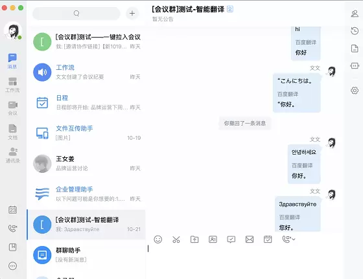Click the file upload icon
Image resolution: width=363 pixels, height=279 pixels.
point(194,240)
